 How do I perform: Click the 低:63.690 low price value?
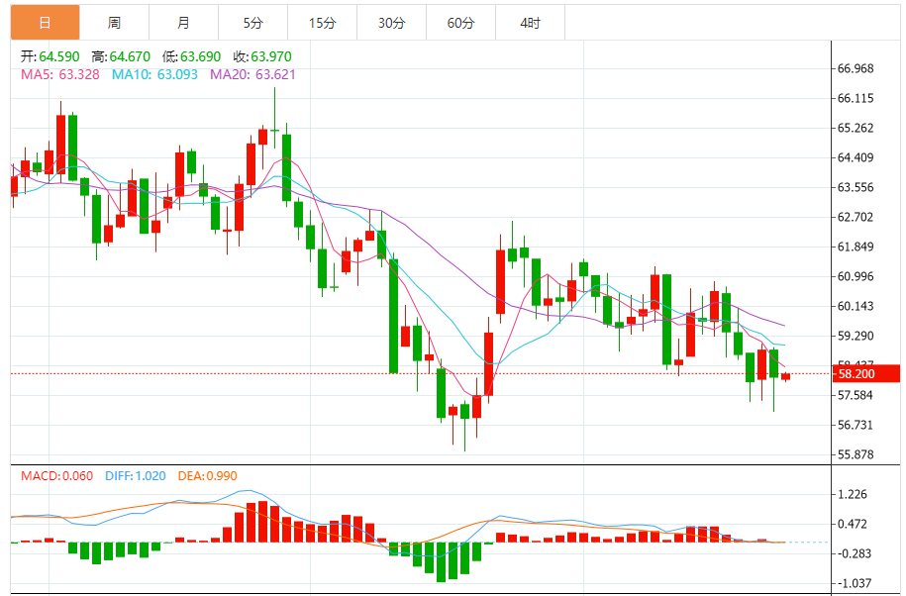pyautogui.click(x=191, y=56)
